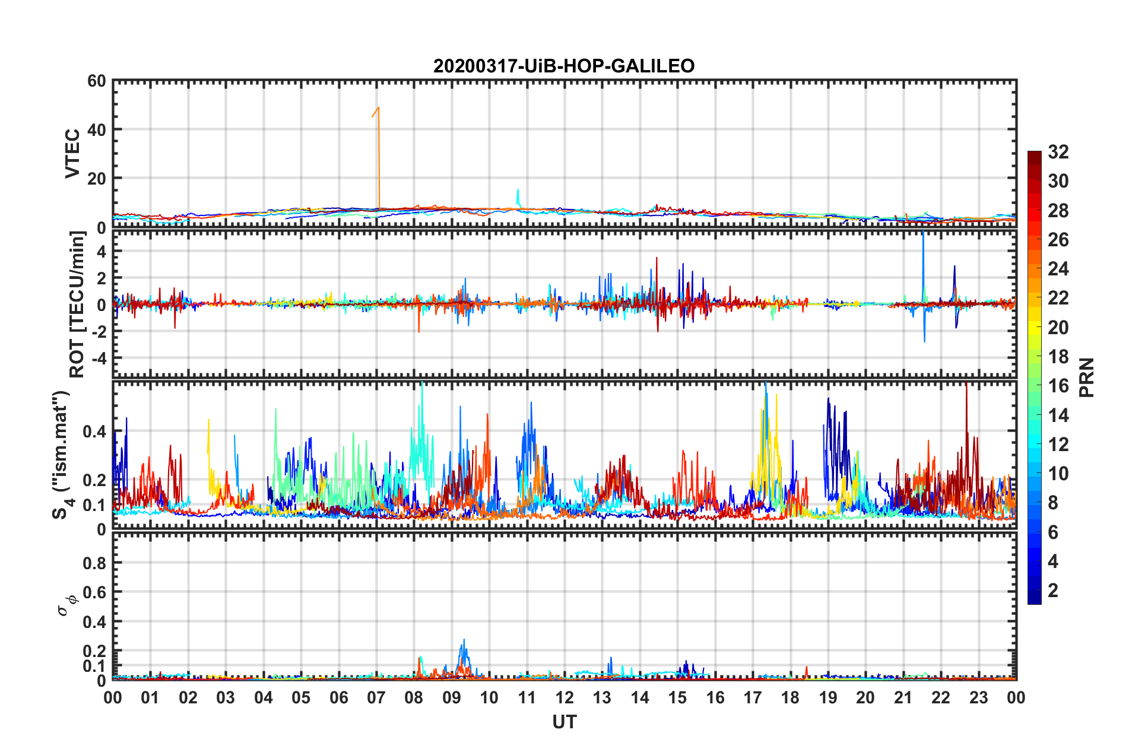Select the "-2" tick on the ROT axis
Image resolution: width=1129 pixels, height=755 pixels.
[98, 331]
